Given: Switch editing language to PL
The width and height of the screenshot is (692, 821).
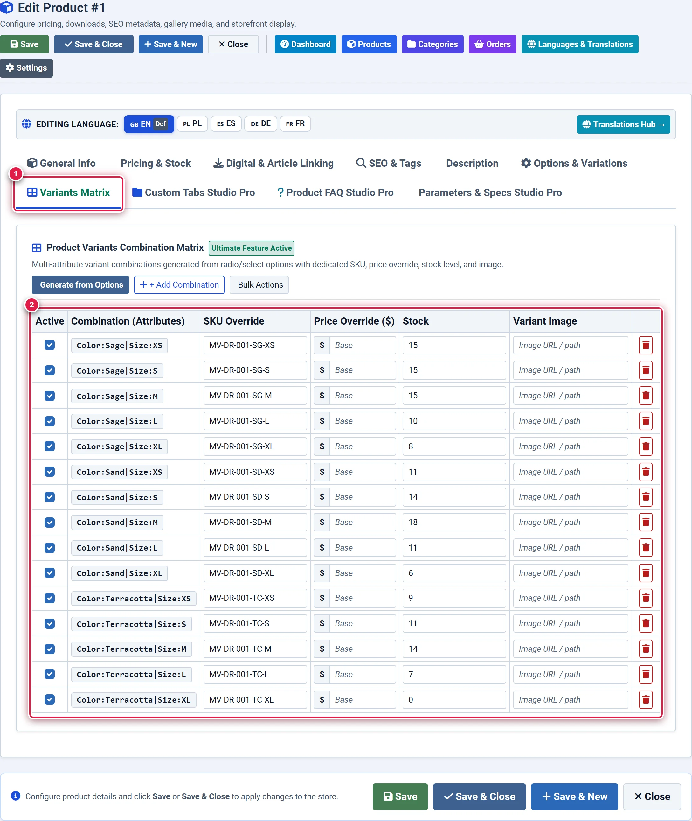Looking at the screenshot, I should tap(192, 123).
